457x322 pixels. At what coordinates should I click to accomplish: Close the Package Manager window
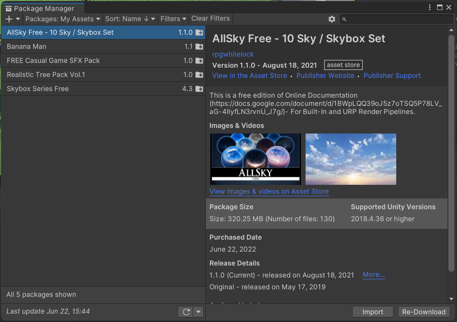[x=449, y=8]
